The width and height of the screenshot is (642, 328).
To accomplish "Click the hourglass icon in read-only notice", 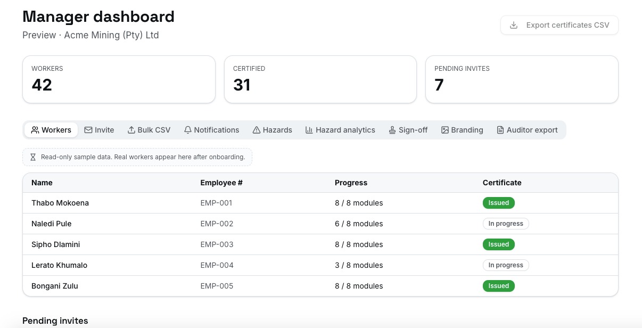I will point(33,157).
